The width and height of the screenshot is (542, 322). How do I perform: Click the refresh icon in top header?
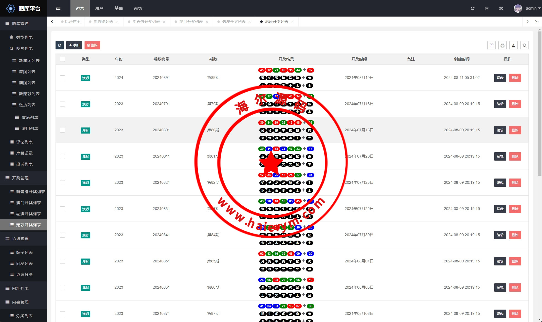473,8
